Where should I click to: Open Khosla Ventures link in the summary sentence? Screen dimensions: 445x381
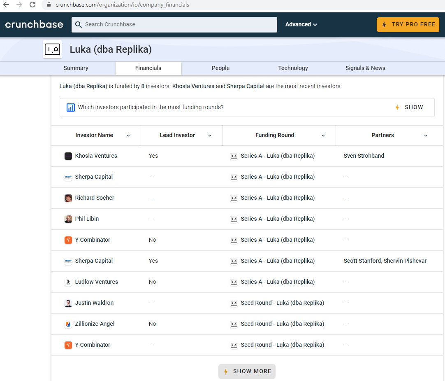pos(193,86)
